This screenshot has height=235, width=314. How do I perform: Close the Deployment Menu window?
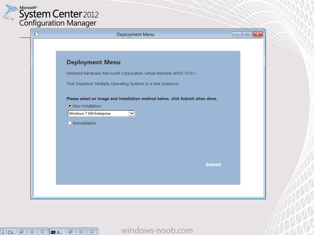click(258, 34)
